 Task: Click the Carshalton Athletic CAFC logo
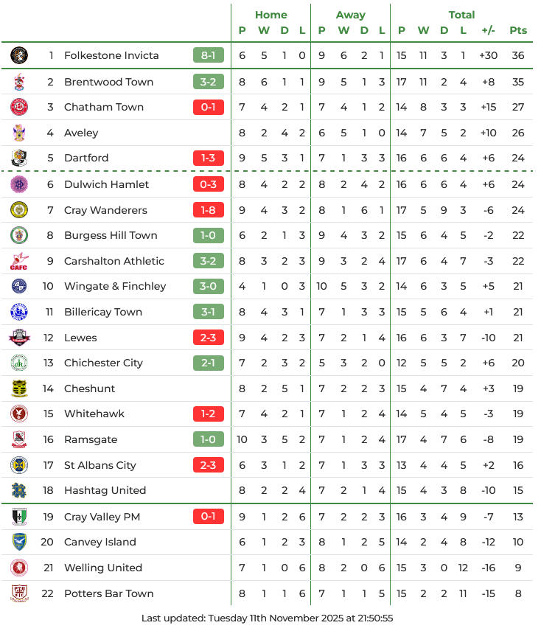19,261
